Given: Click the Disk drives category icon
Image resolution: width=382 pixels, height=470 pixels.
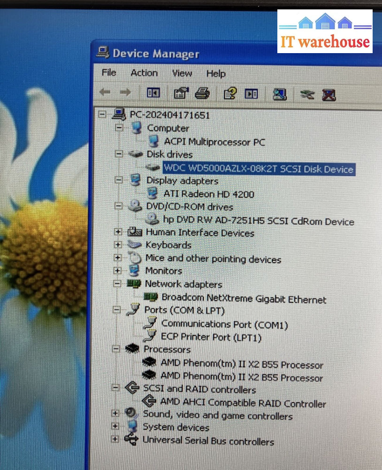Looking at the screenshot, I should coord(136,154).
